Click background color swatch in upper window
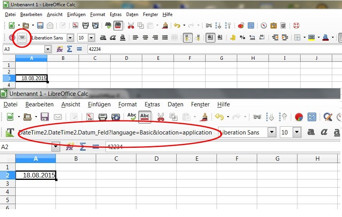The width and height of the screenshot is (342, 217). pyautogui.click(x=312, y=38)
